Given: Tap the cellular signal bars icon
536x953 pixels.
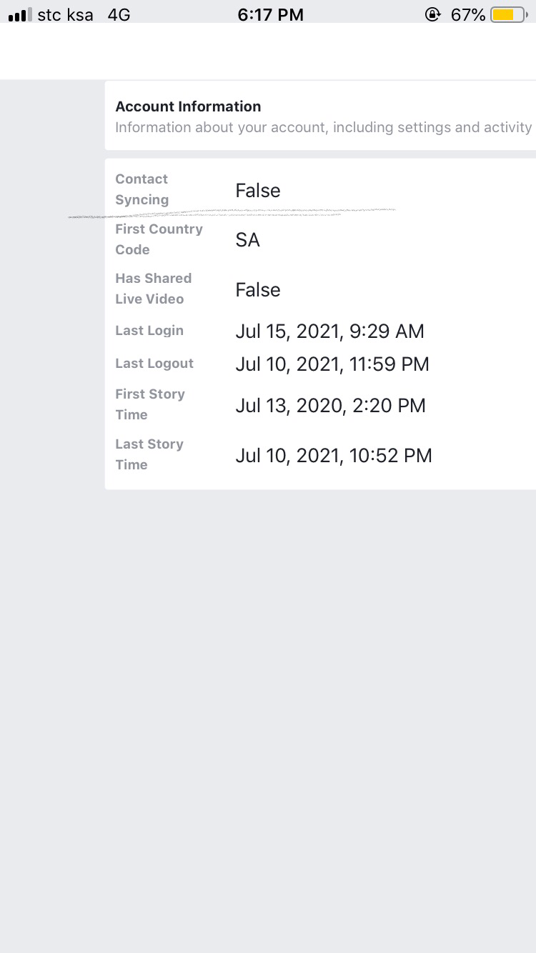Looking at the screenshot, I should (x=20, y=14).
